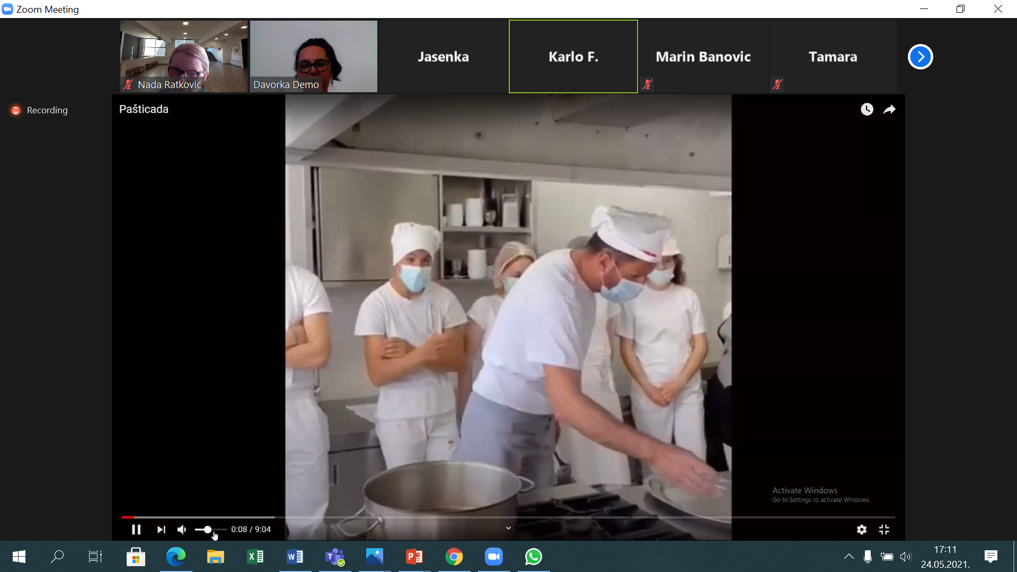The height and width of the screenshot is (572, 1017).
Task: Expand the chevron below the video
Action: (x=508, y=528)
